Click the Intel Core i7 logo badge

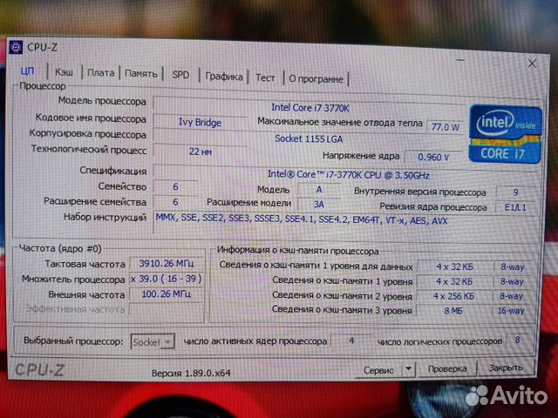click(x=506, y=134)
